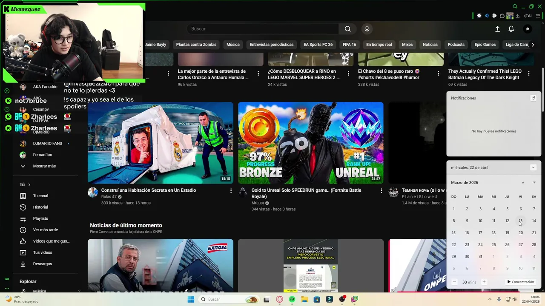Select the EA Sports FC 26 chip
Image resolution: width=545 pixels, height=306 pixels.
click(x=318, y=45)
